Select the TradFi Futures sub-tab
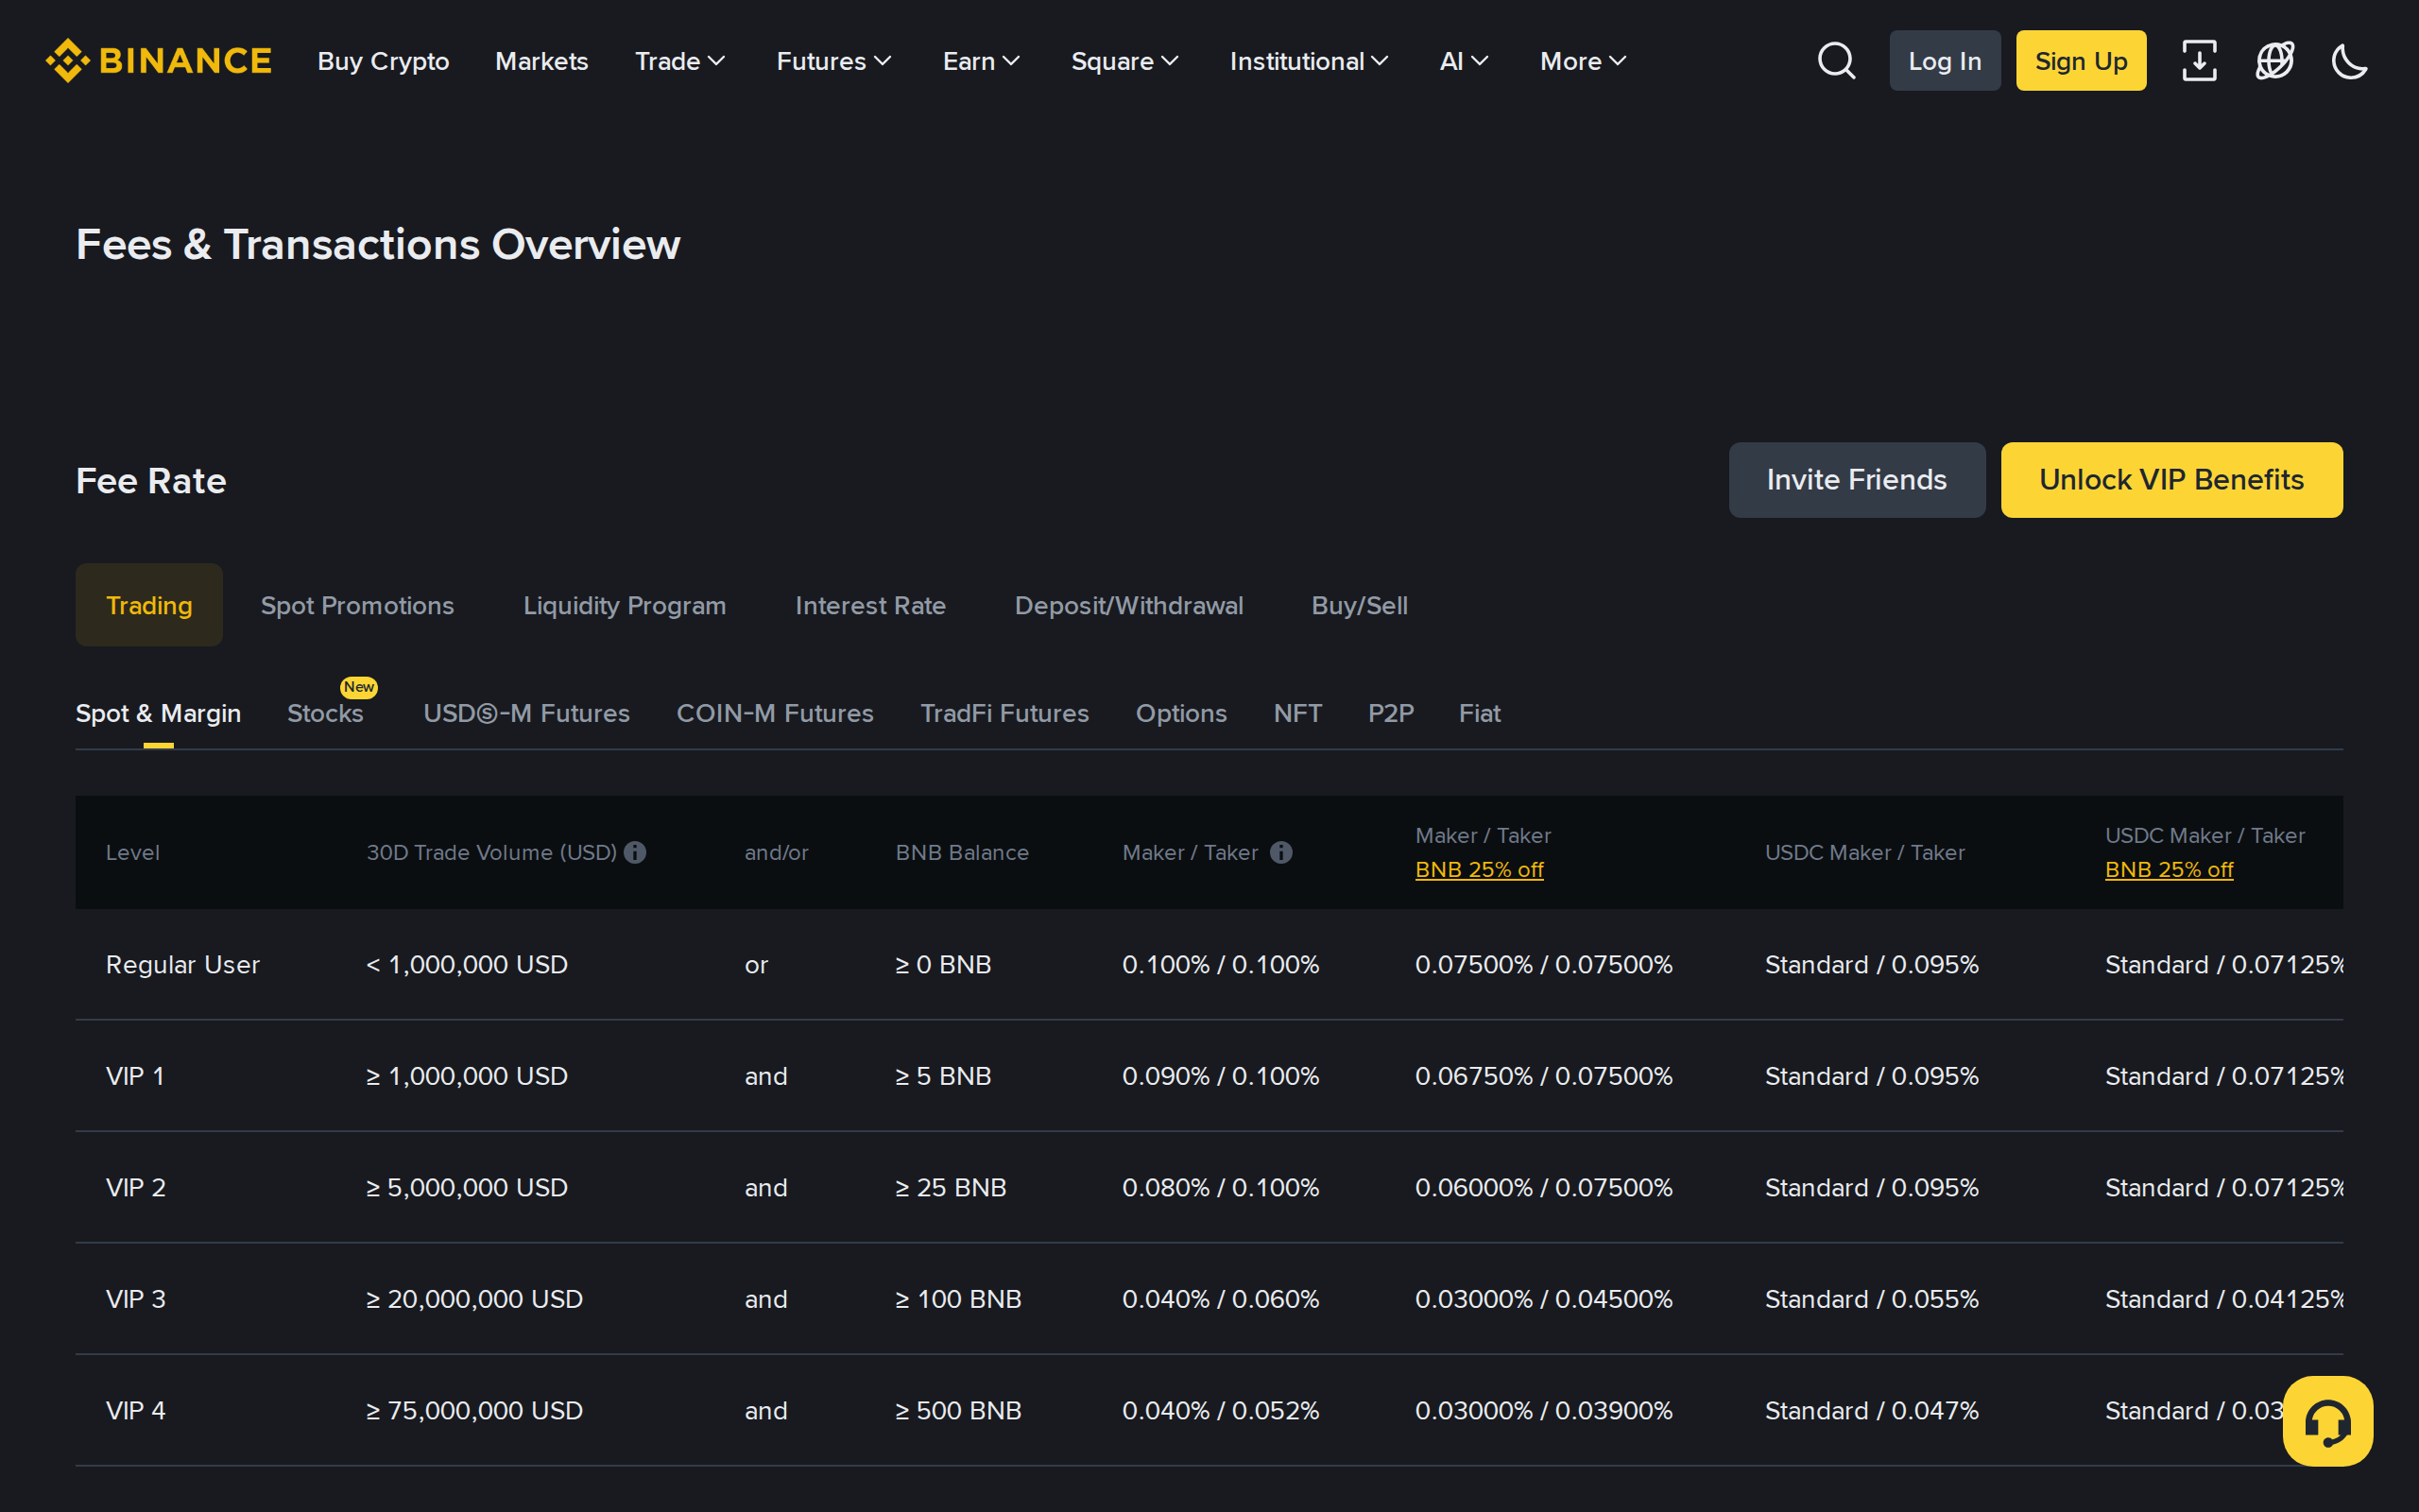Screen dimensions: 2419x1512 click(x=1004, y=713)
